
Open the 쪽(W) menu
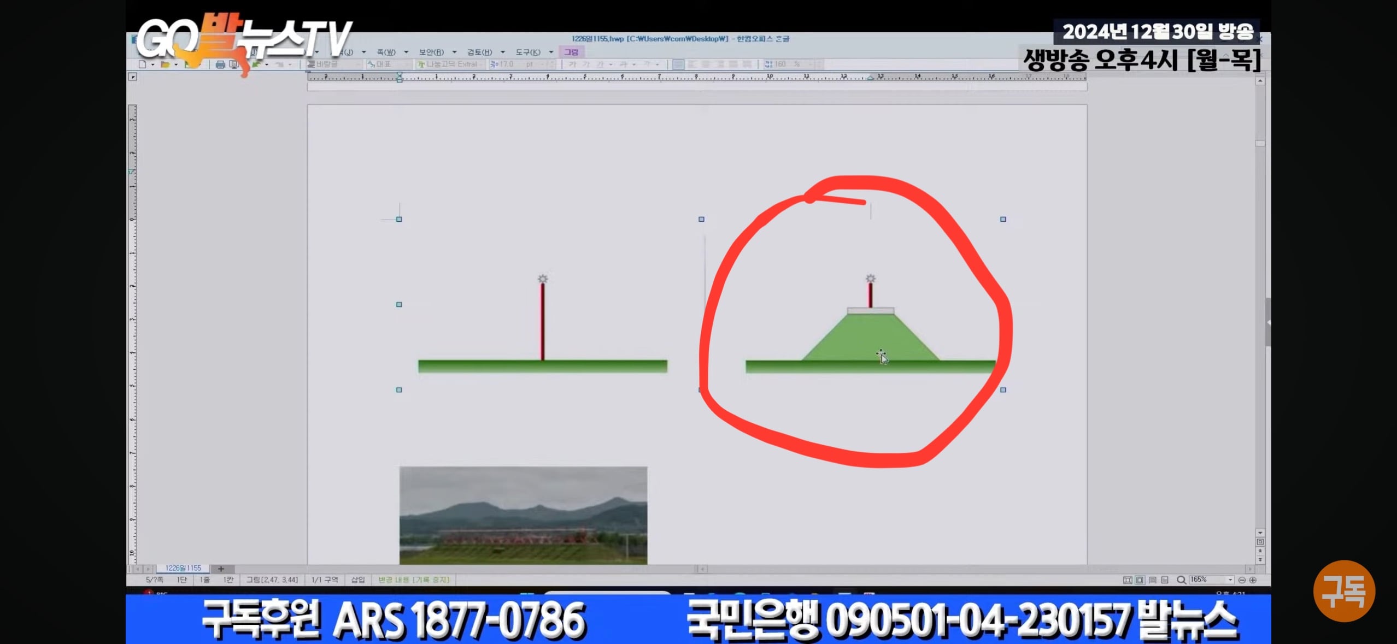[386, 52]
